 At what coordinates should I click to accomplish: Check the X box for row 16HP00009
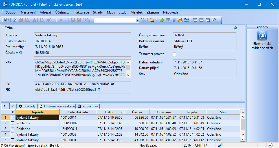(13, 123)
